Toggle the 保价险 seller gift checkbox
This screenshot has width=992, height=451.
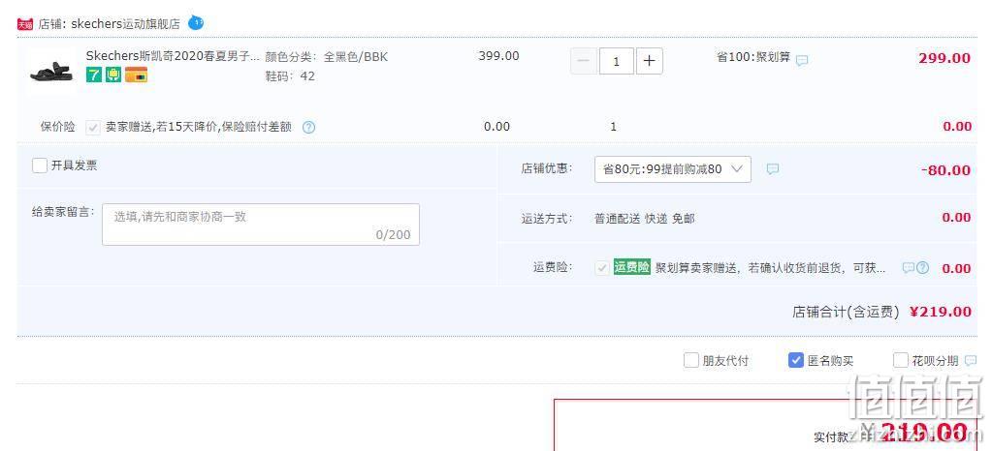point(93,127)
